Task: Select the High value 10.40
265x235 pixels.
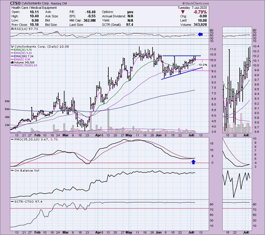Action: tap(34, 16)
